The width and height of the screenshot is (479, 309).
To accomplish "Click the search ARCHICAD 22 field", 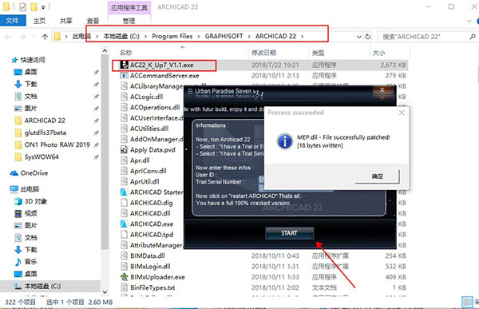I will coord(423,37).
